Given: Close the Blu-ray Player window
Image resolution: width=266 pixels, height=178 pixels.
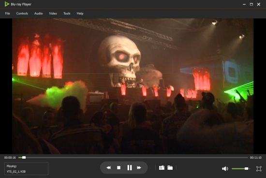Looking at the screenshot, I should pyautogui.click(x=259, y=4).
